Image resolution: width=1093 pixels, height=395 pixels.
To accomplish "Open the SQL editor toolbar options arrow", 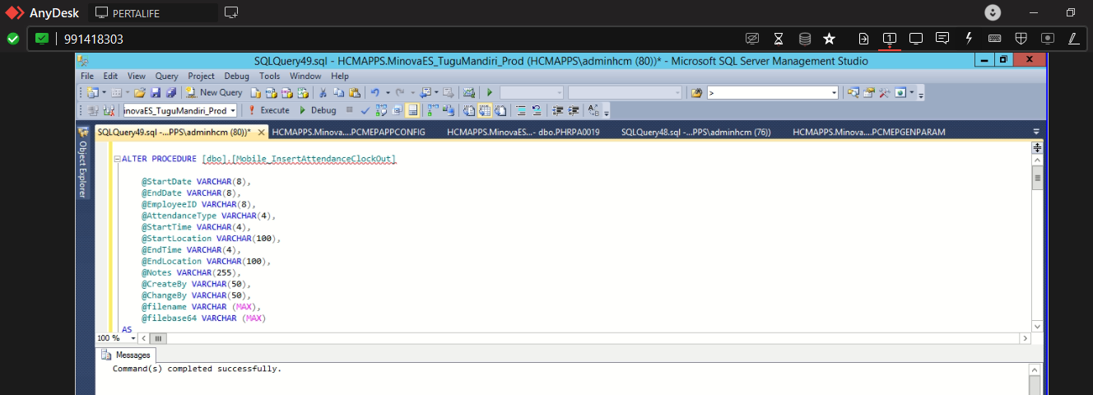I will coord(606,112).
